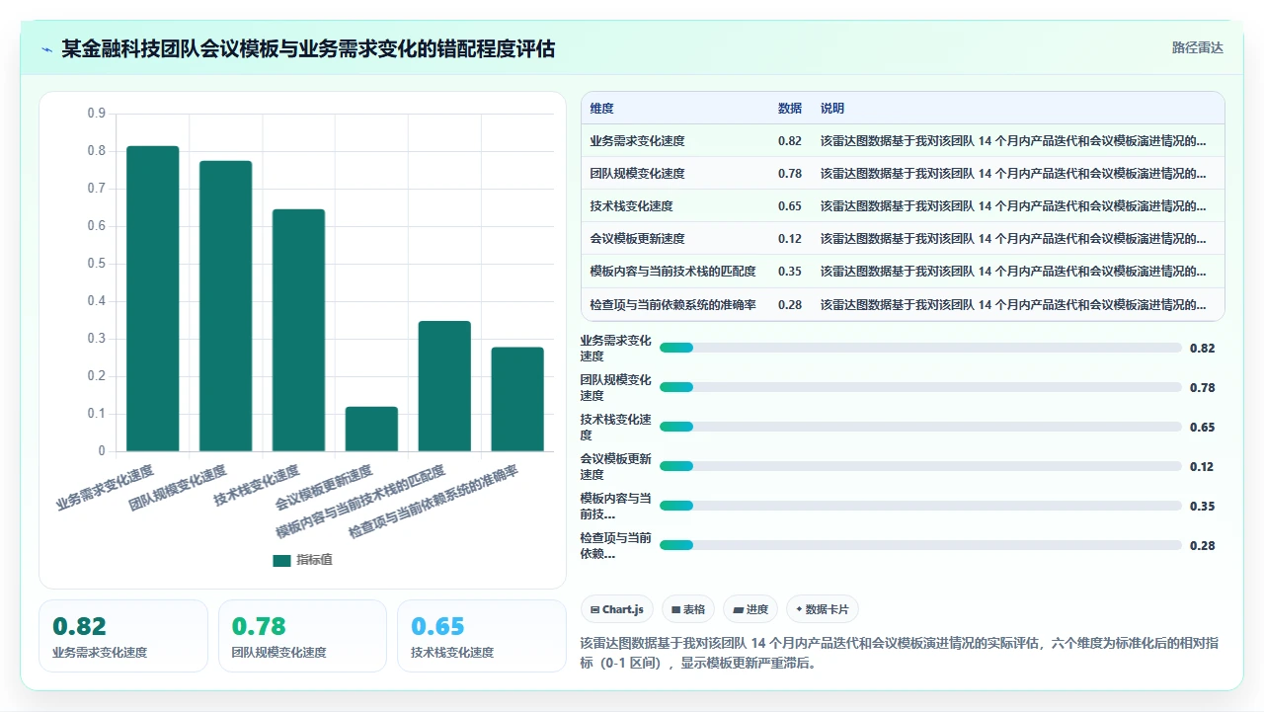The height and width of the screenshot is (712, 1264).
Task: Click the 检查项与当前依赖… progress bar
Action: coord(920,545)
